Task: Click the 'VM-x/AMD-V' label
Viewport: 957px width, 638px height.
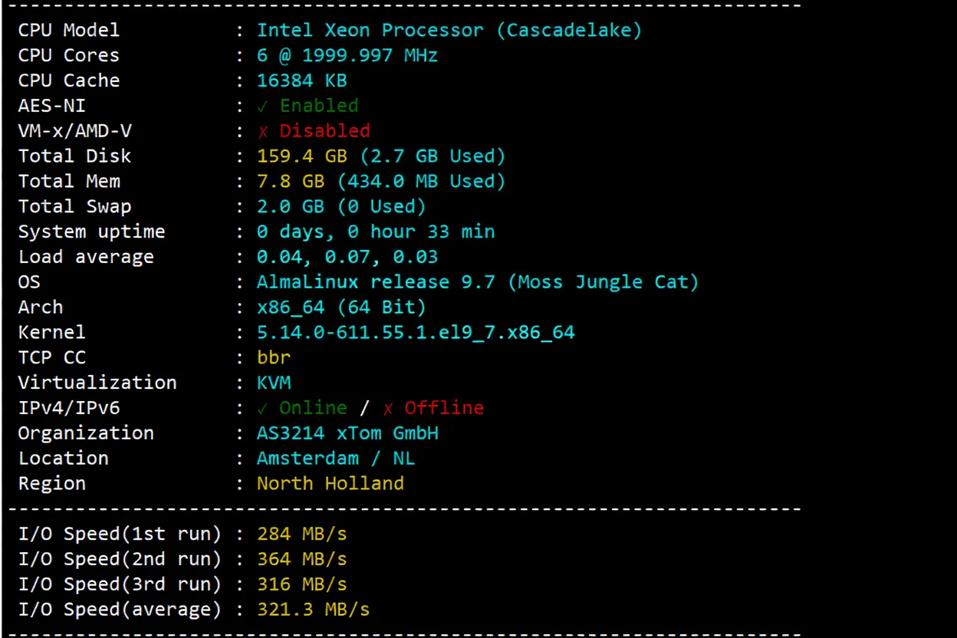Action: [x=75, y=131]
